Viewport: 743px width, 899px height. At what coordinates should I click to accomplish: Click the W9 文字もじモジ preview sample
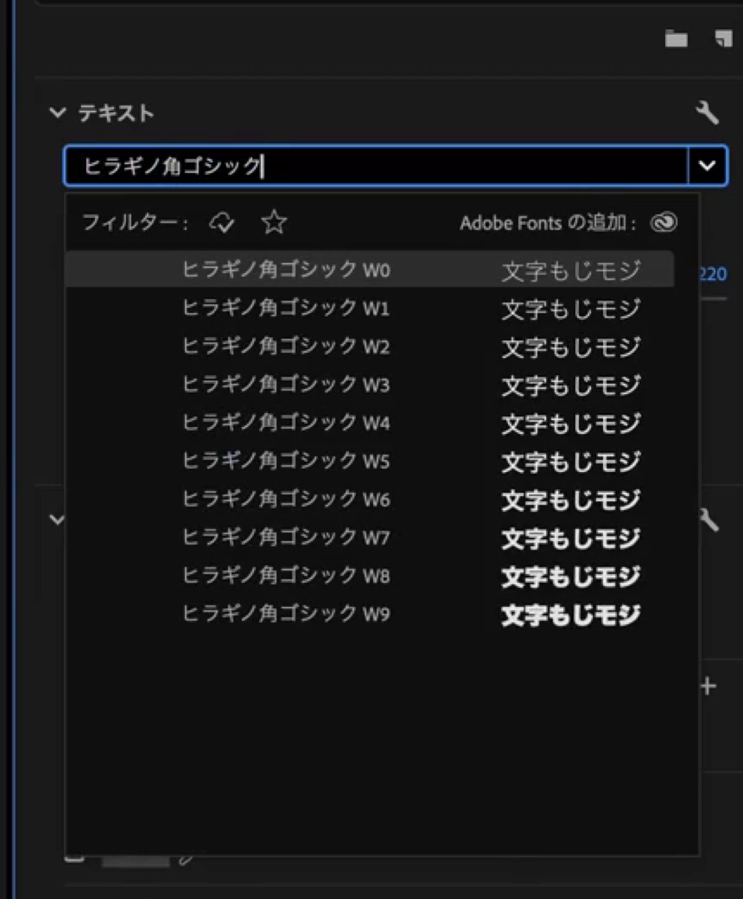pyautogui.click(x=571, y=615)
